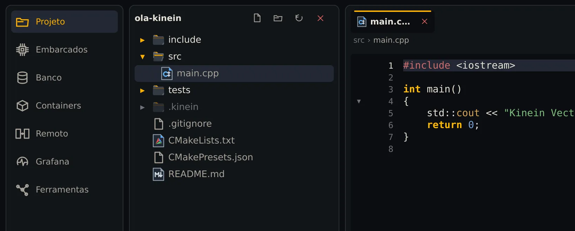Click line number 8 in the gutter

click(x=391, y=149)
